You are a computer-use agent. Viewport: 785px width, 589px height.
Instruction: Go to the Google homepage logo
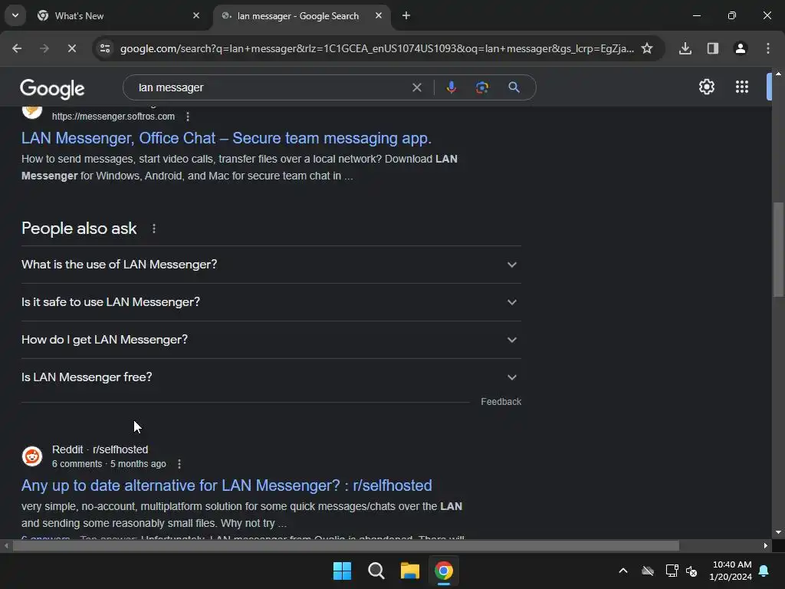coord(52,89)
